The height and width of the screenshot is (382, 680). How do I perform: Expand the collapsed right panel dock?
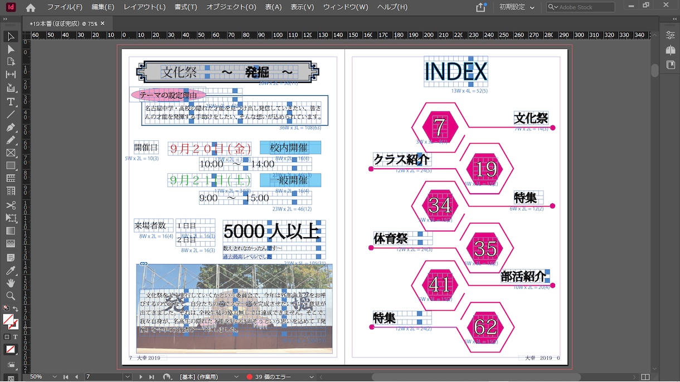click(x=674, y=19)
